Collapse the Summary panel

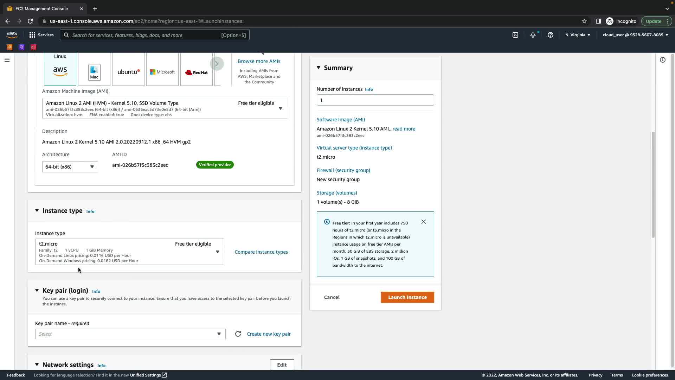(319, 68)
